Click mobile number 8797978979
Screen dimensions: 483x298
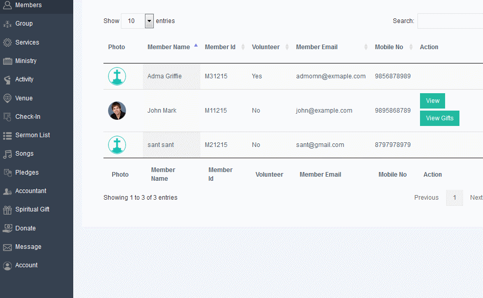[393, 145]
